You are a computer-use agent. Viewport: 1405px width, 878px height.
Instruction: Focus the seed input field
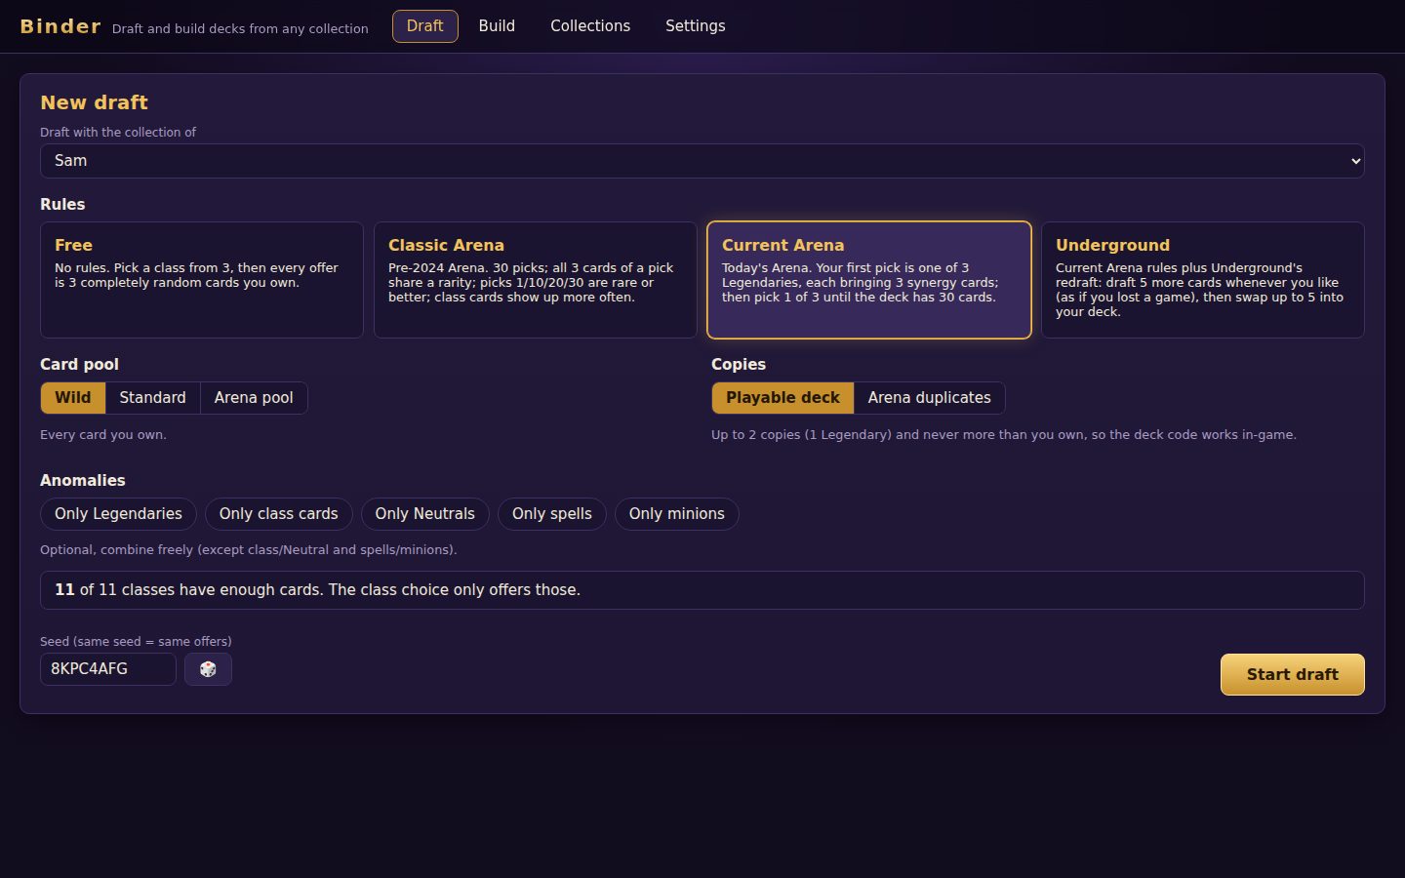108,669
